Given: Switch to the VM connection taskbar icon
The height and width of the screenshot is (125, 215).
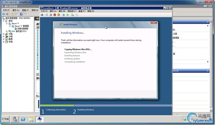Looking at the screenshot, I should [40, 119].
